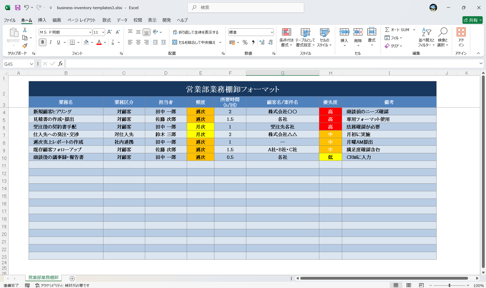
Task: Click the Fill Color paint bucket icon
Action: pyautogui.click(x=86, y=42)
